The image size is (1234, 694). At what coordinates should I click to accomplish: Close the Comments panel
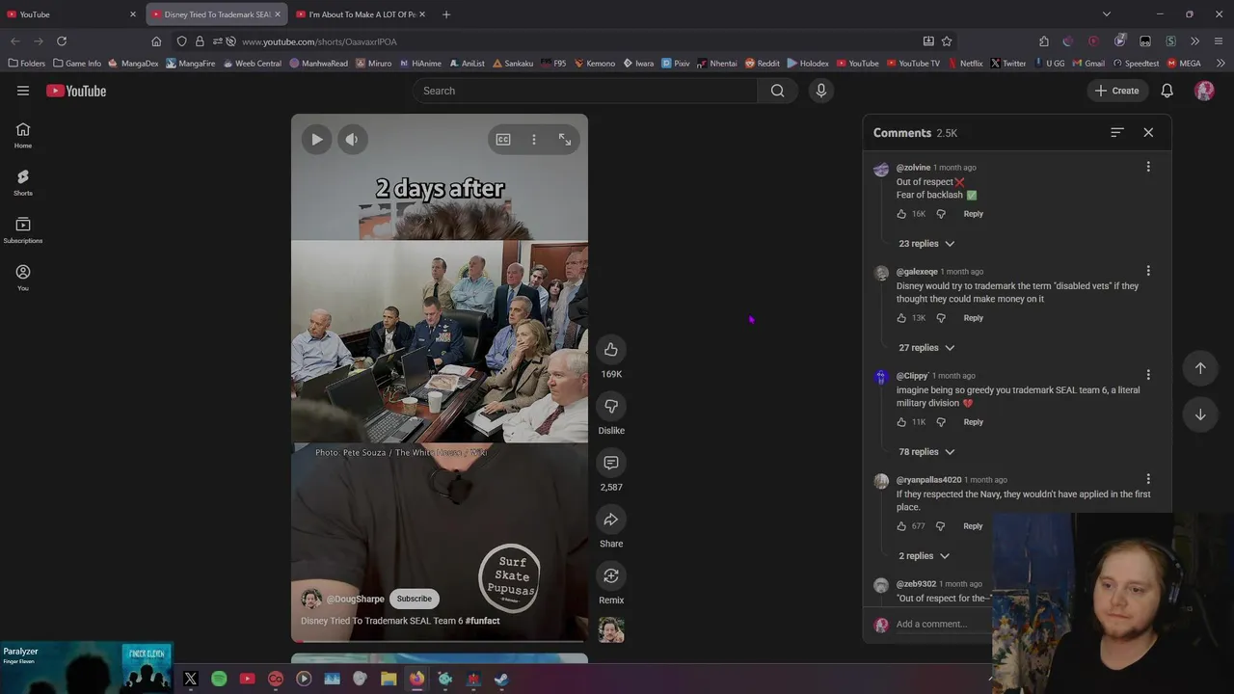click(1148, 133)
